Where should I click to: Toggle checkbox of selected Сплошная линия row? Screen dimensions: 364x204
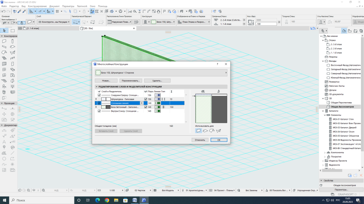click(x=100, y=103)
